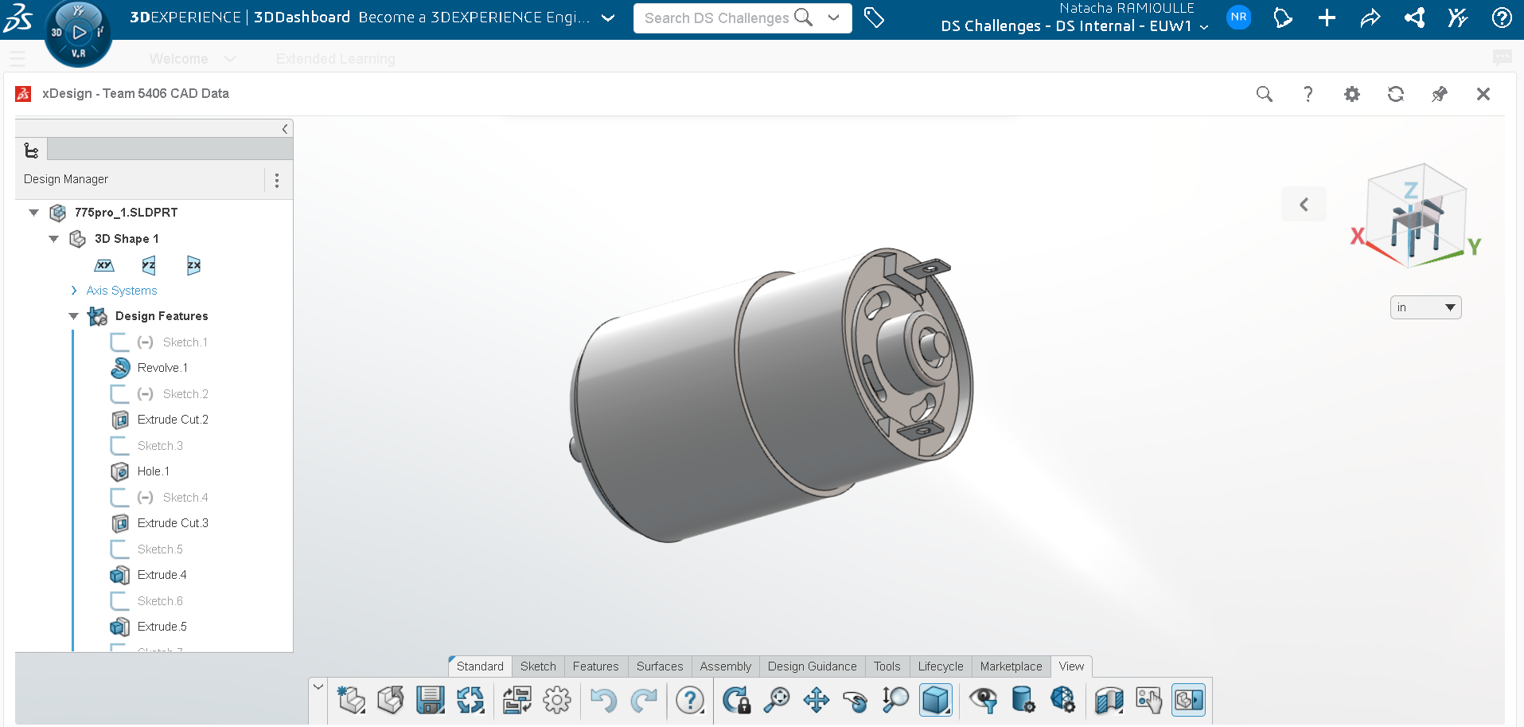The image size is (1524, 727).
Task: Open the units dropdown showing 'in'
Action: 1425,307
